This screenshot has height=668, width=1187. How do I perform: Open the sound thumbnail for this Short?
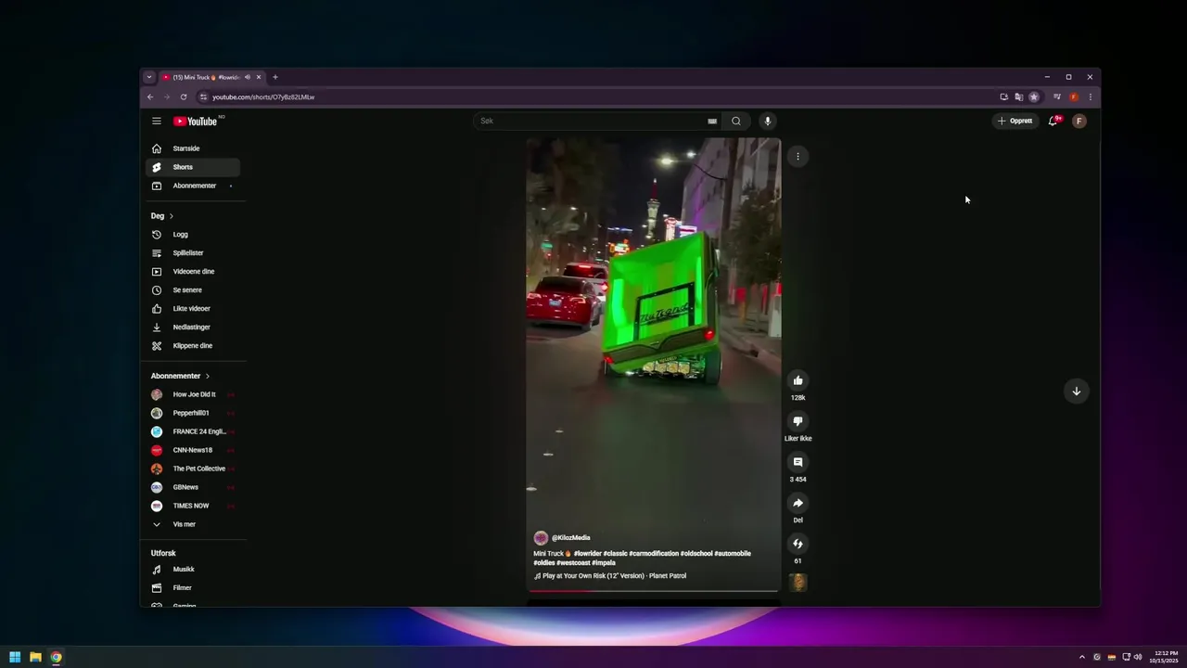point(798,583)
